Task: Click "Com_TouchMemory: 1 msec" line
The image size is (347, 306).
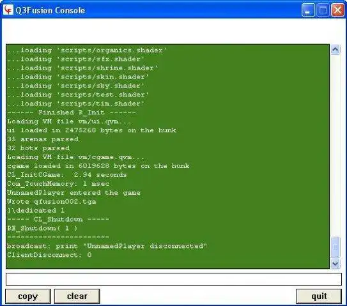Action: (58, 183)
